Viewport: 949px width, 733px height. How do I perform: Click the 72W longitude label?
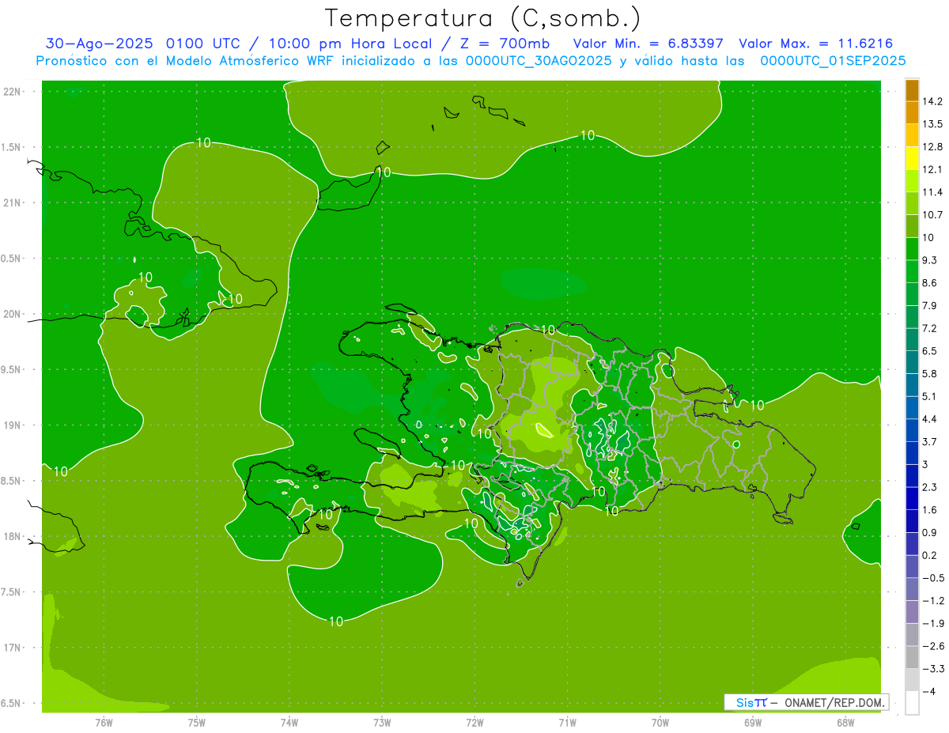[x=475, y=722]
